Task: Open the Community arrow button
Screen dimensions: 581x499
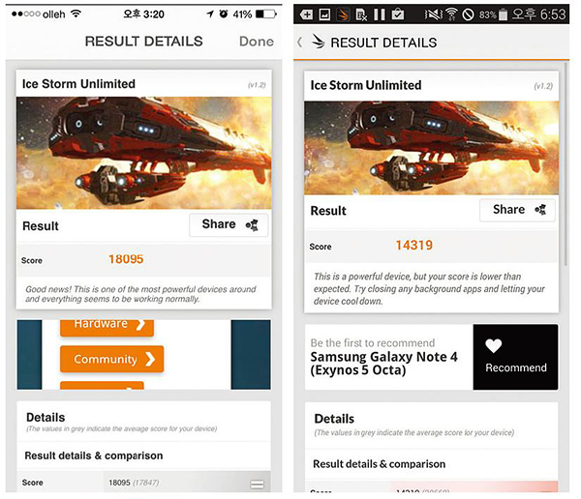Action: [112, 359]
